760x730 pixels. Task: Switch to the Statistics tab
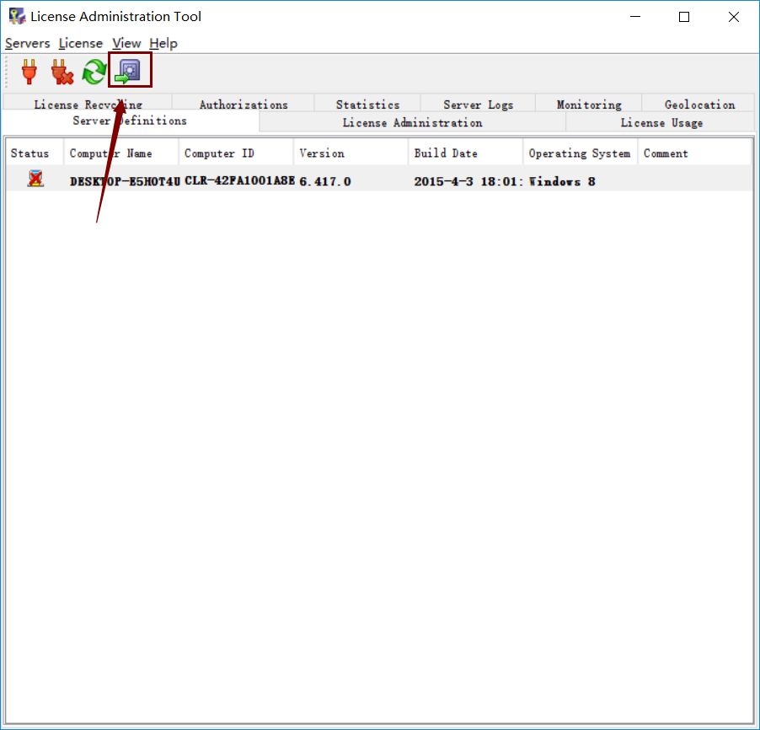click(x=367, y=104)
